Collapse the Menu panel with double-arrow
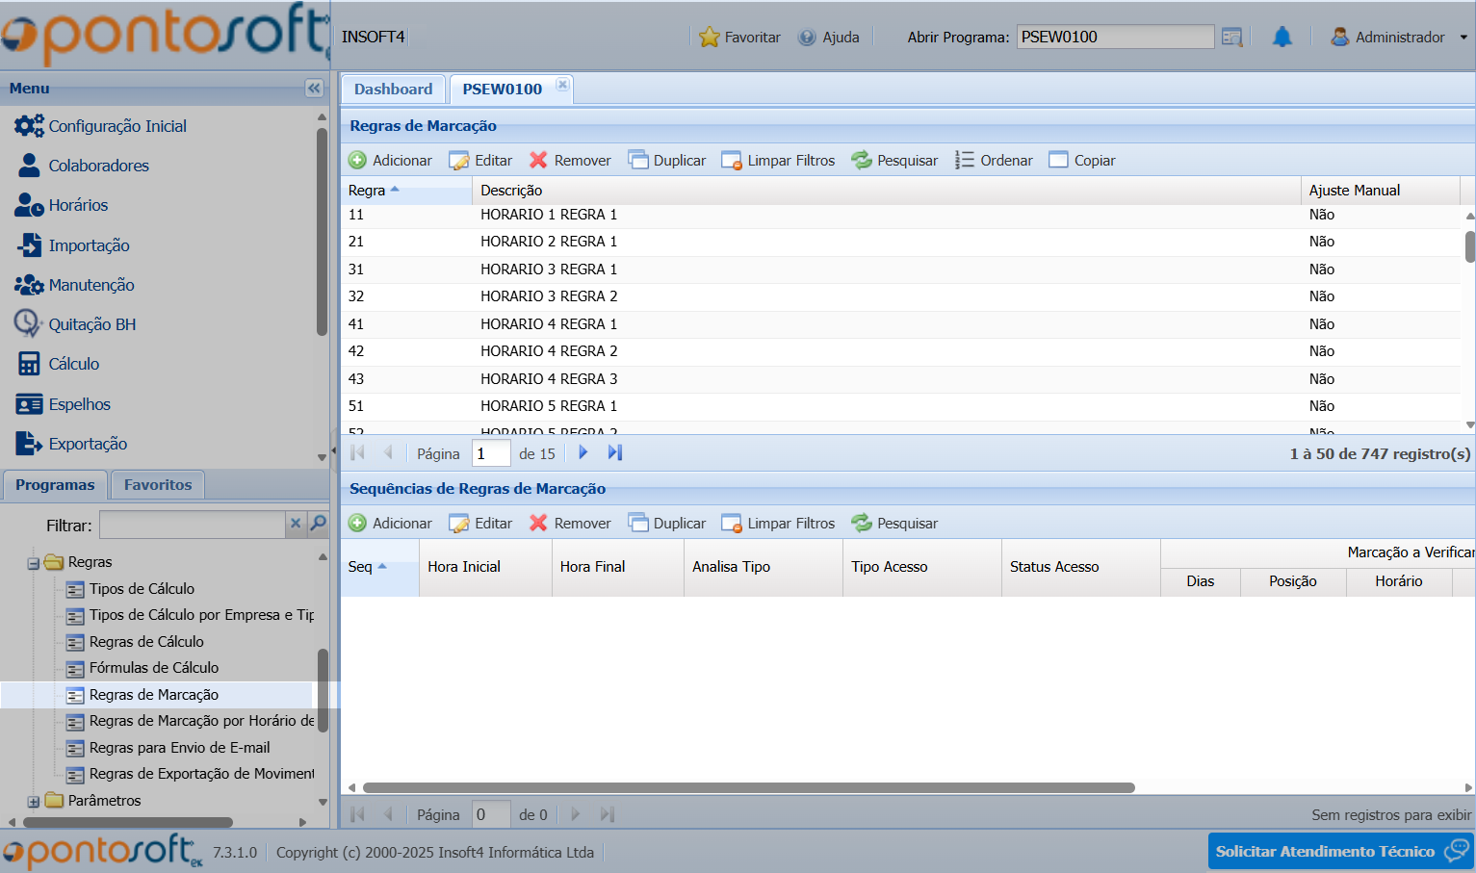This screenshot has width=1476, height=873. (314, 89)
